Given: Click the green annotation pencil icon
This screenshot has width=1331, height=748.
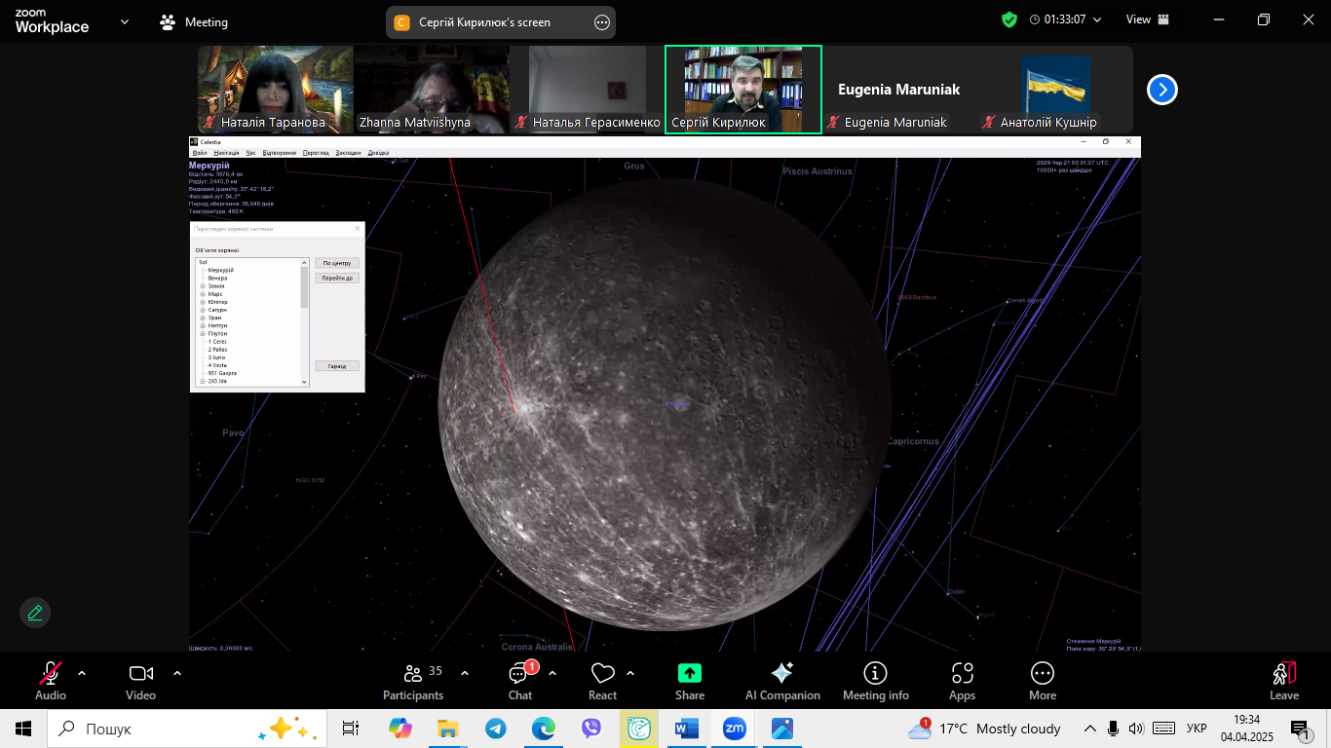Looking at the screenshot, I should click(x=35, y=613).
